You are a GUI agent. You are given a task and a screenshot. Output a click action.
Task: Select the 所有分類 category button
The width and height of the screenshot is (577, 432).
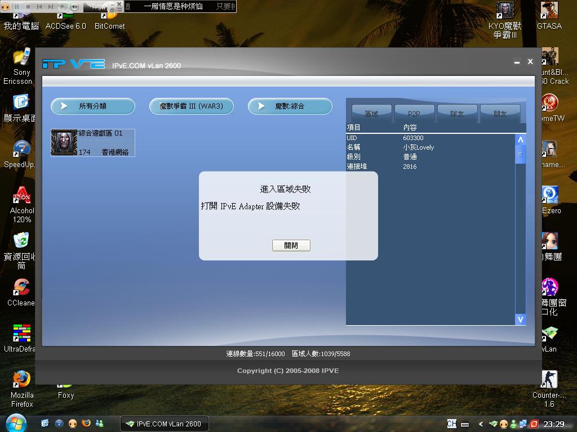point(92,106)
